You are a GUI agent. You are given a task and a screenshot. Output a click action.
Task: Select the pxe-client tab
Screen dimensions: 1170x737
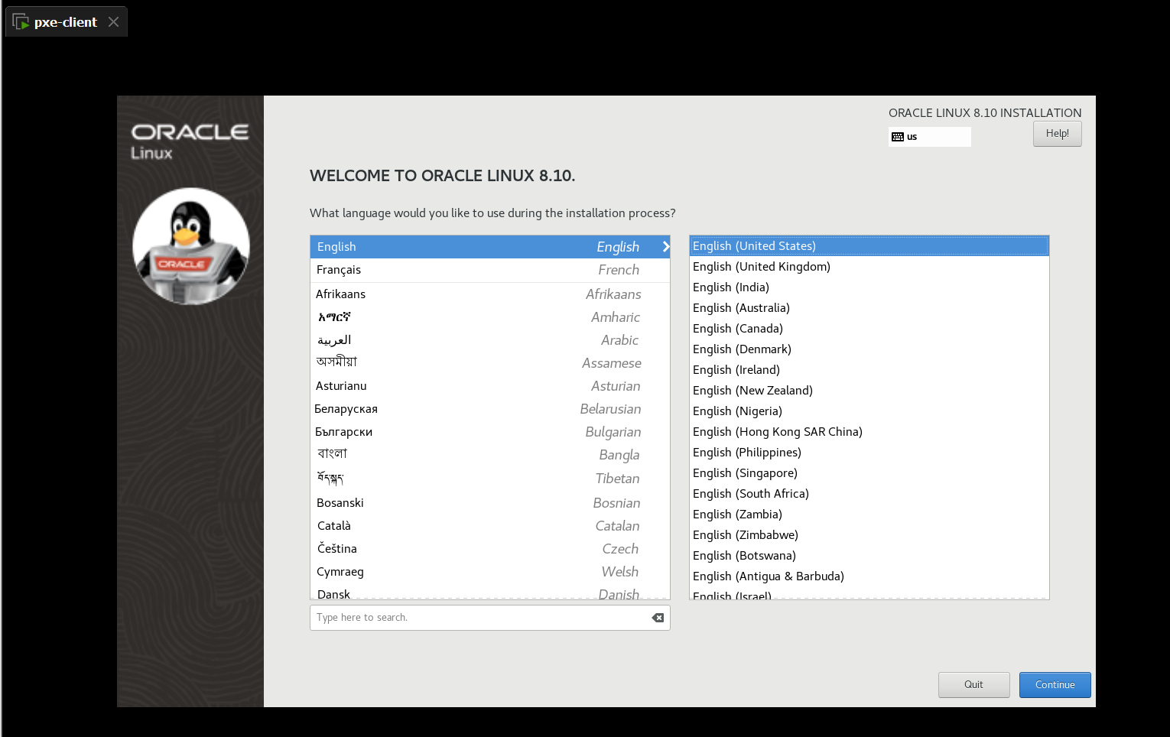66,21
